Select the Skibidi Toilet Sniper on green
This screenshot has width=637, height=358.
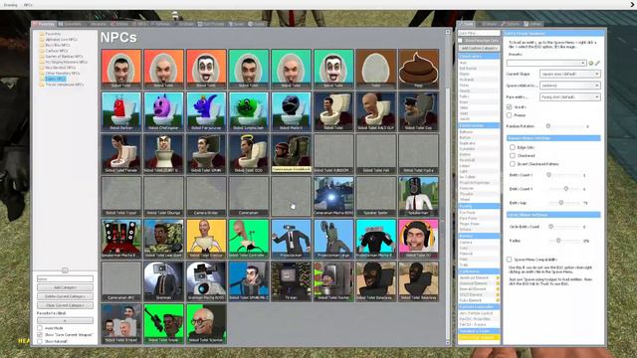[x=163, y=323]
